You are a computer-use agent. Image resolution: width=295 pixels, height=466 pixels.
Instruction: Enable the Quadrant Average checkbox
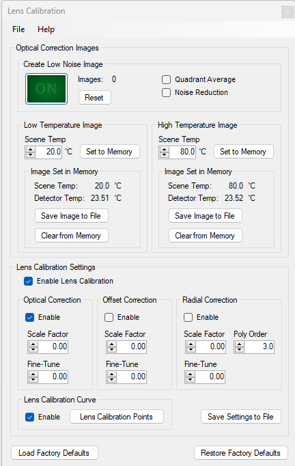click(x=166, y=80)
